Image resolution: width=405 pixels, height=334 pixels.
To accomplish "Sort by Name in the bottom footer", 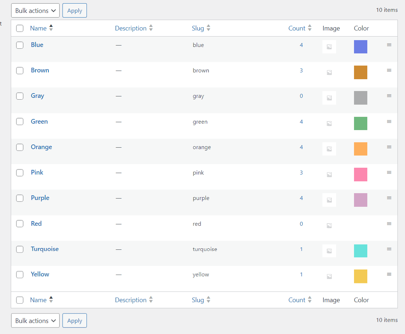I will (42, 300).
